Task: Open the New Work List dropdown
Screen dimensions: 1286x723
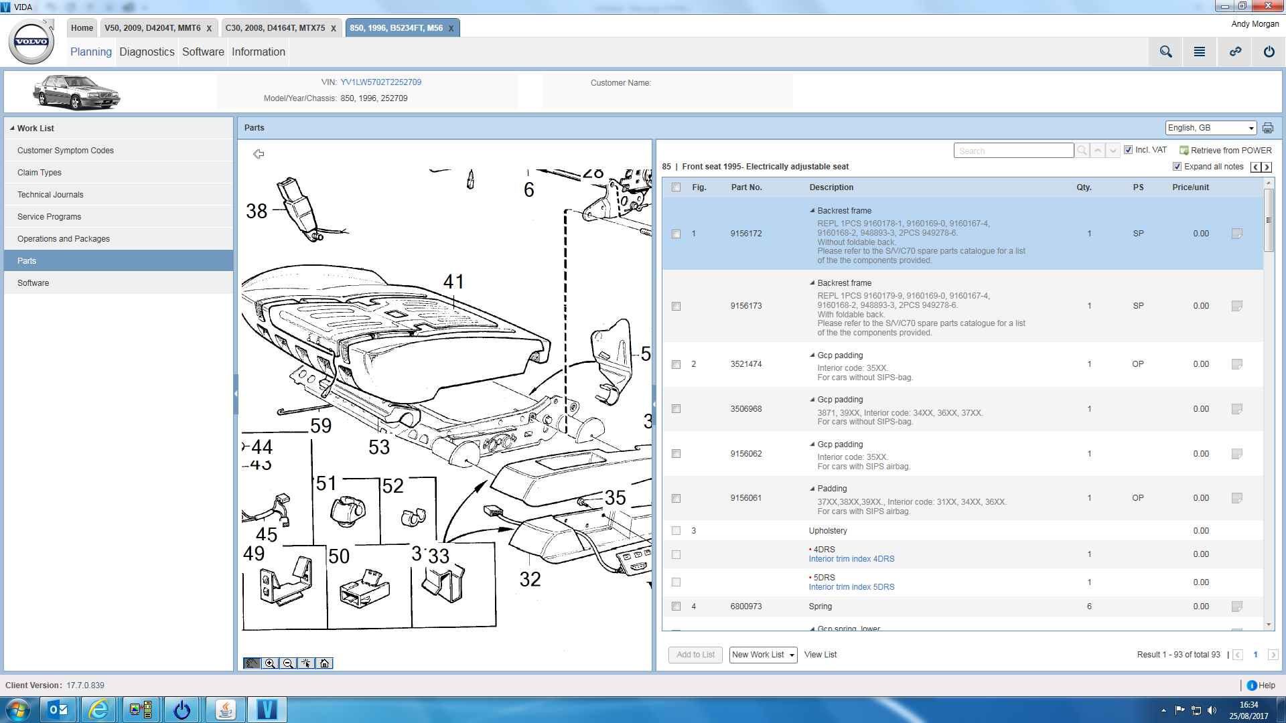Action: pos(763,655)
